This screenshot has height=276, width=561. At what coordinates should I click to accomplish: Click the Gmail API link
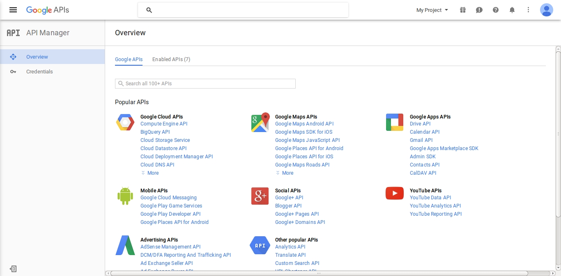coord(421,140)
